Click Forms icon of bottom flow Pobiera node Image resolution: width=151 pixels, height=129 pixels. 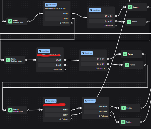[10, 110]
